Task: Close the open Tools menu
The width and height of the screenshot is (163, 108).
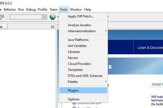Action: click(x=64, y=10)
